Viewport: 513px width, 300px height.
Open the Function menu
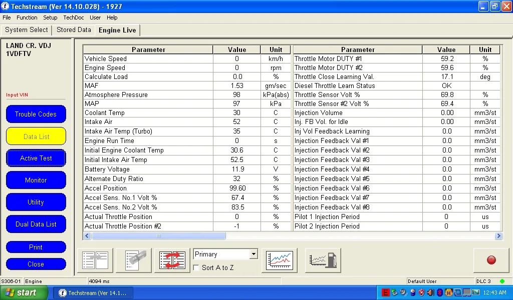pyautogui.click(x=27, y=17)
